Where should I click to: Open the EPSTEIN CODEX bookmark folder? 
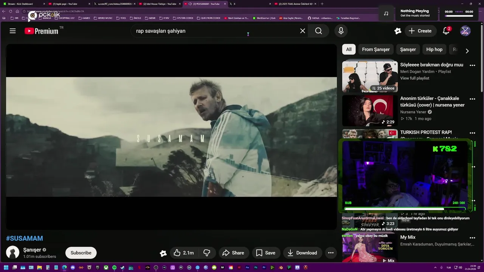183,18
